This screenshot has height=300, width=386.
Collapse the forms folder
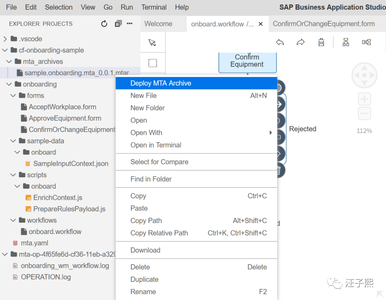point(14,96)
